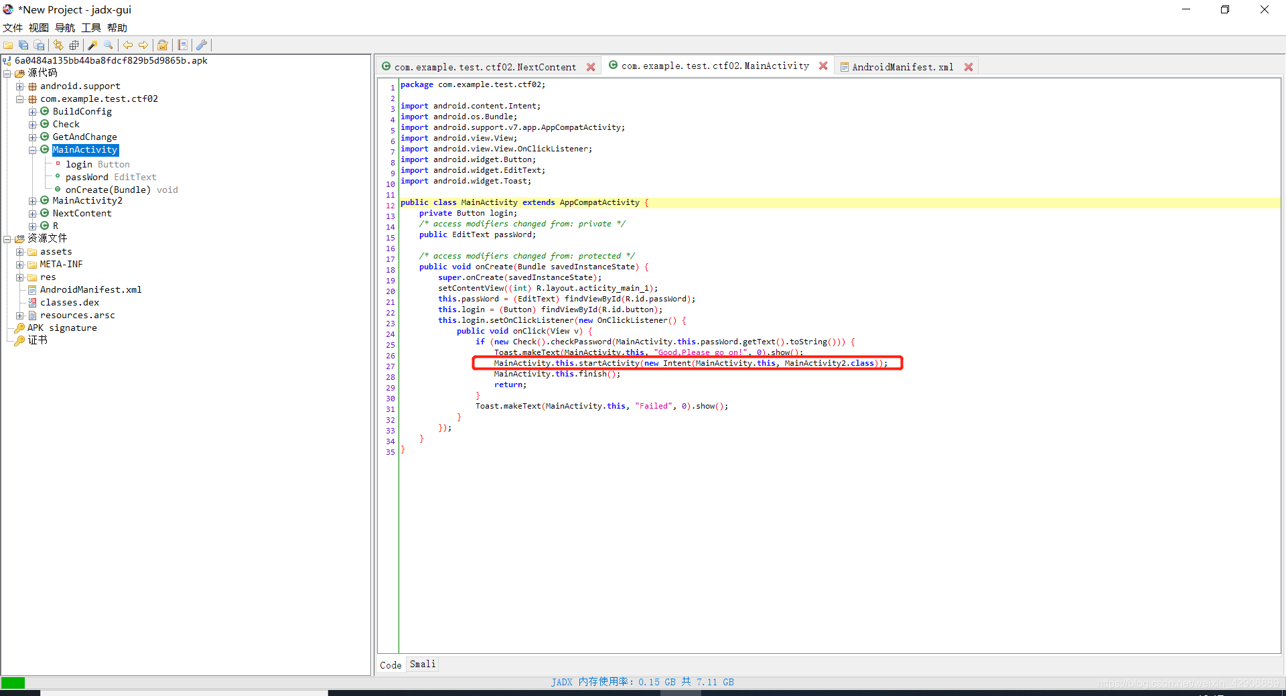Viewport: 1286px width, 696px height.
Task: Expand the BuildConfig class node
Action: [x=33, y=112]
